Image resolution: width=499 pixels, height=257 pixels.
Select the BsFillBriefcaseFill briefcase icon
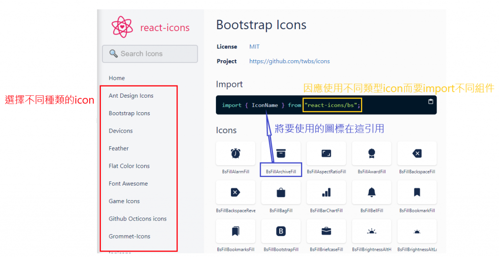[x=326, y=231]
